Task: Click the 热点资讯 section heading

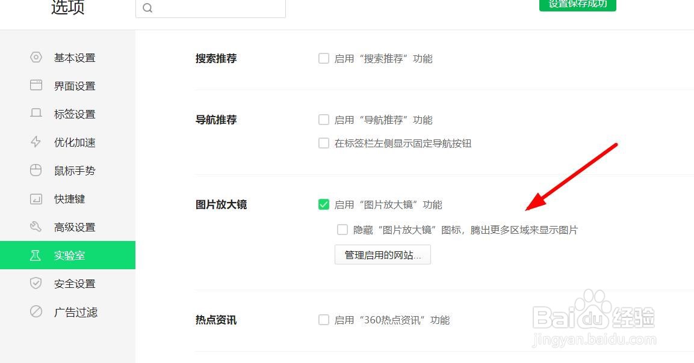Action: click(x=216, y=320)
